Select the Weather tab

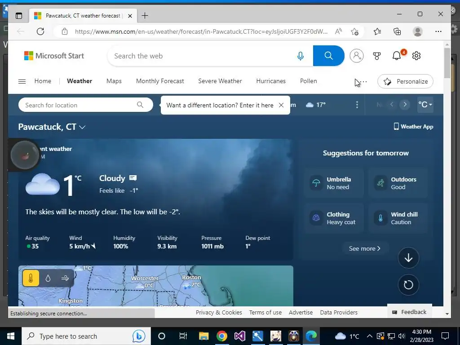(x=80, y=81)
